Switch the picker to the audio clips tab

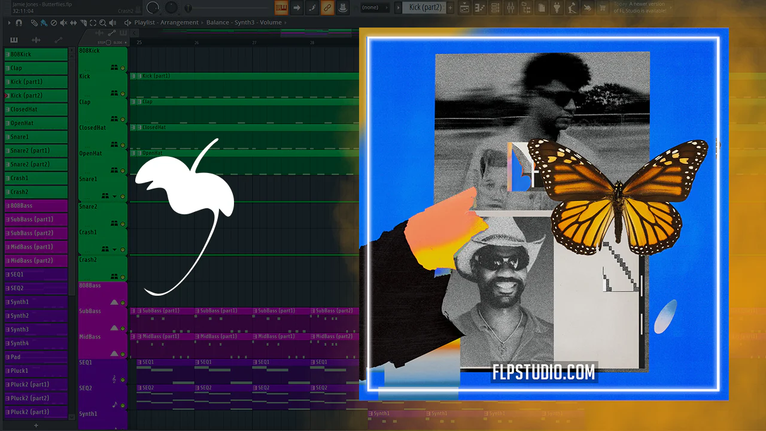[x=36, y=40]
